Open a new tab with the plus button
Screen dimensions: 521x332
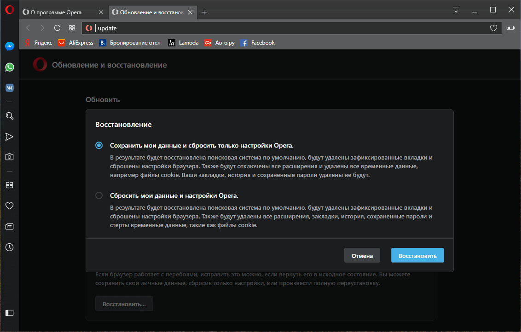204,12
